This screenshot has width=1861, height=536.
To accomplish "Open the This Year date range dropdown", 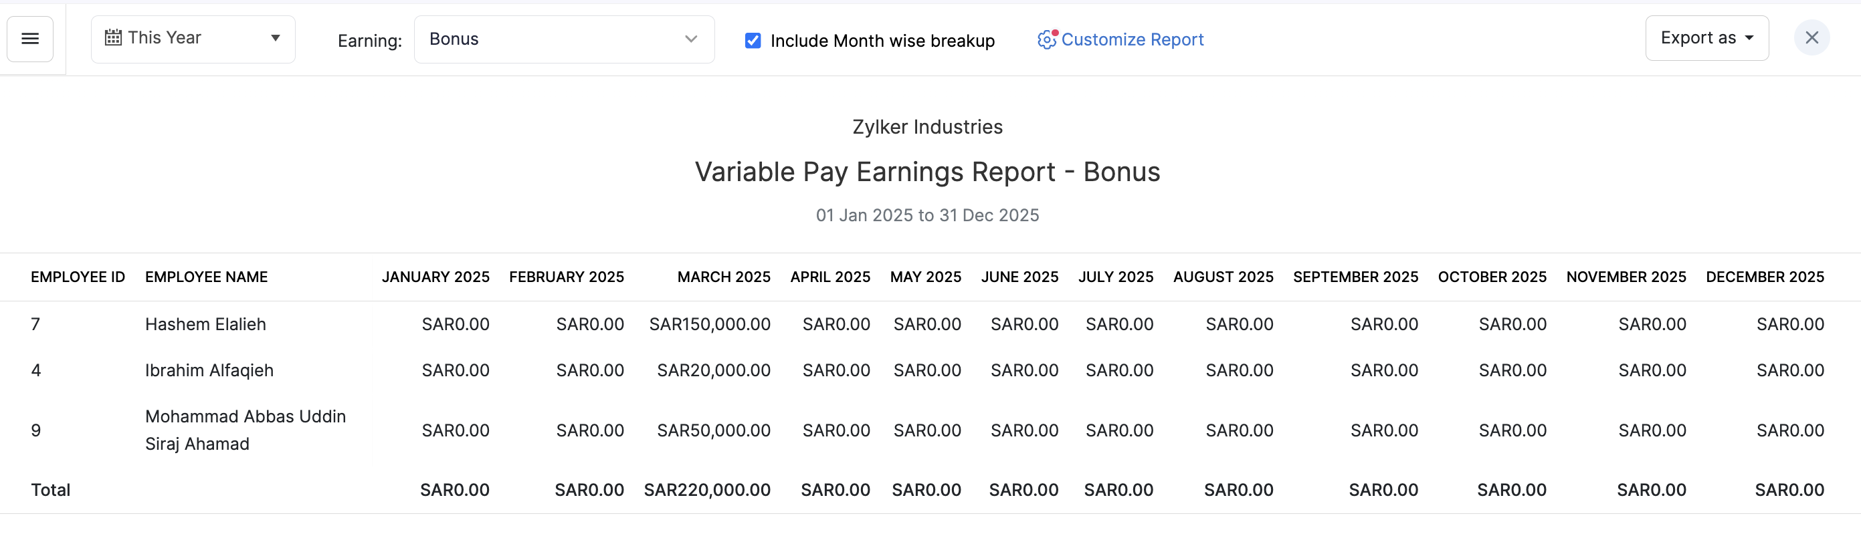I will (193, 39).
